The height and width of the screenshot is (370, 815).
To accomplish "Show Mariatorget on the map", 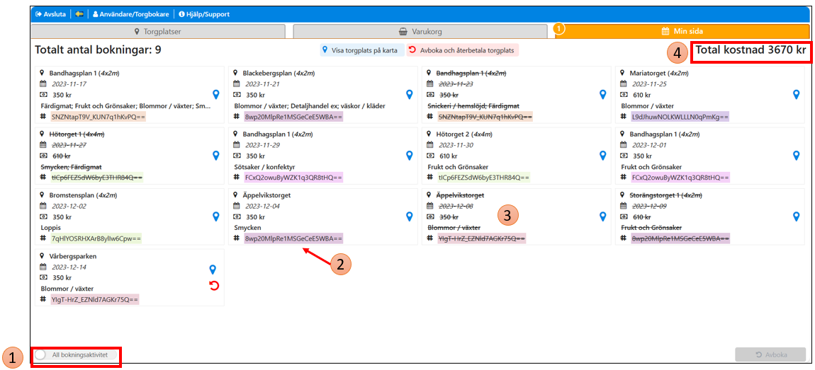I will coord(796,94).
